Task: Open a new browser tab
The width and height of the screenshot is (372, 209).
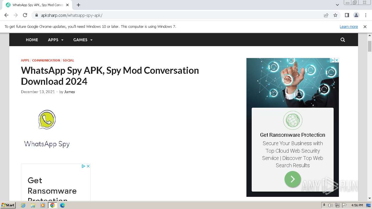Action: click(x=78, y=5)
